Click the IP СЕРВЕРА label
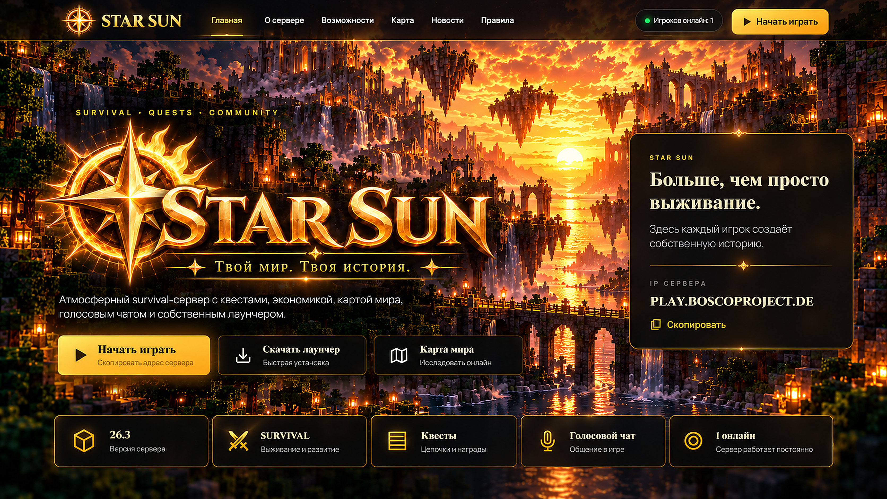887x499 pixels. click(x=678, y=283)
